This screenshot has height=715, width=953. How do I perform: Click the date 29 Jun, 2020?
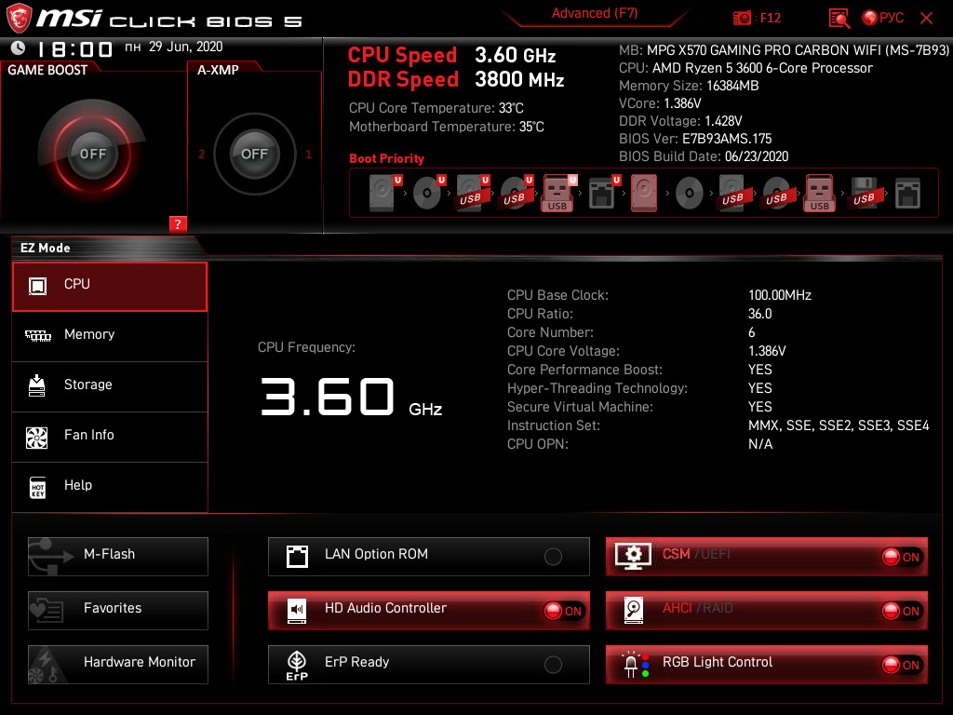186,47
